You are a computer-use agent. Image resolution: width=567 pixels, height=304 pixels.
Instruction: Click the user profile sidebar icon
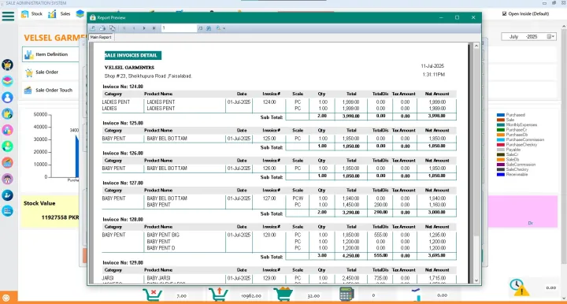pos(7,97)
